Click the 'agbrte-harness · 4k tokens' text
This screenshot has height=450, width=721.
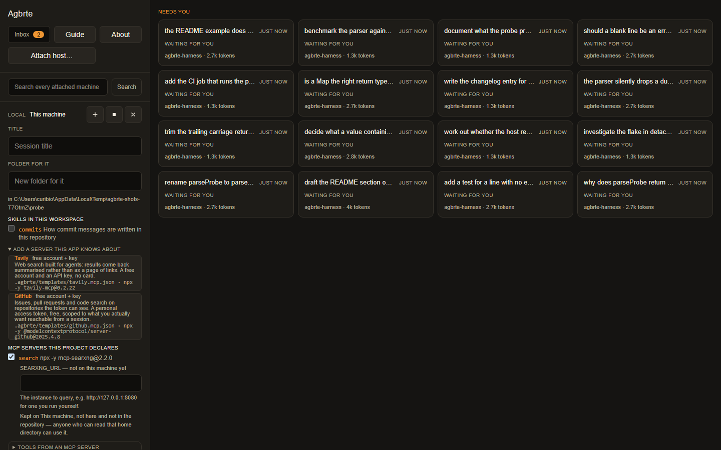337,207
